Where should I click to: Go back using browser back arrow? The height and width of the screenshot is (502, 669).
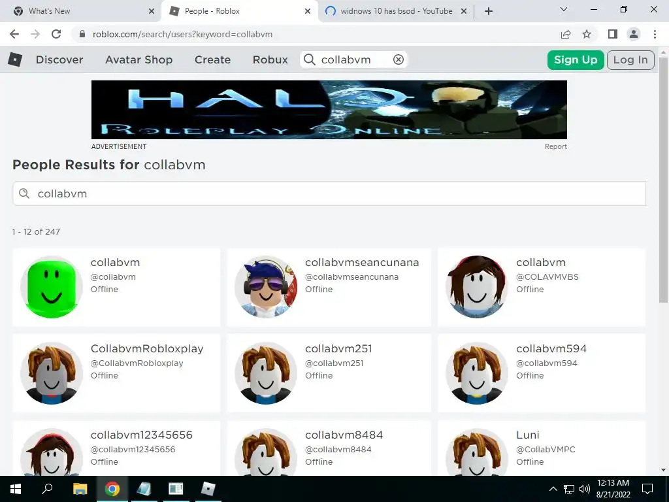coord(14,34)
